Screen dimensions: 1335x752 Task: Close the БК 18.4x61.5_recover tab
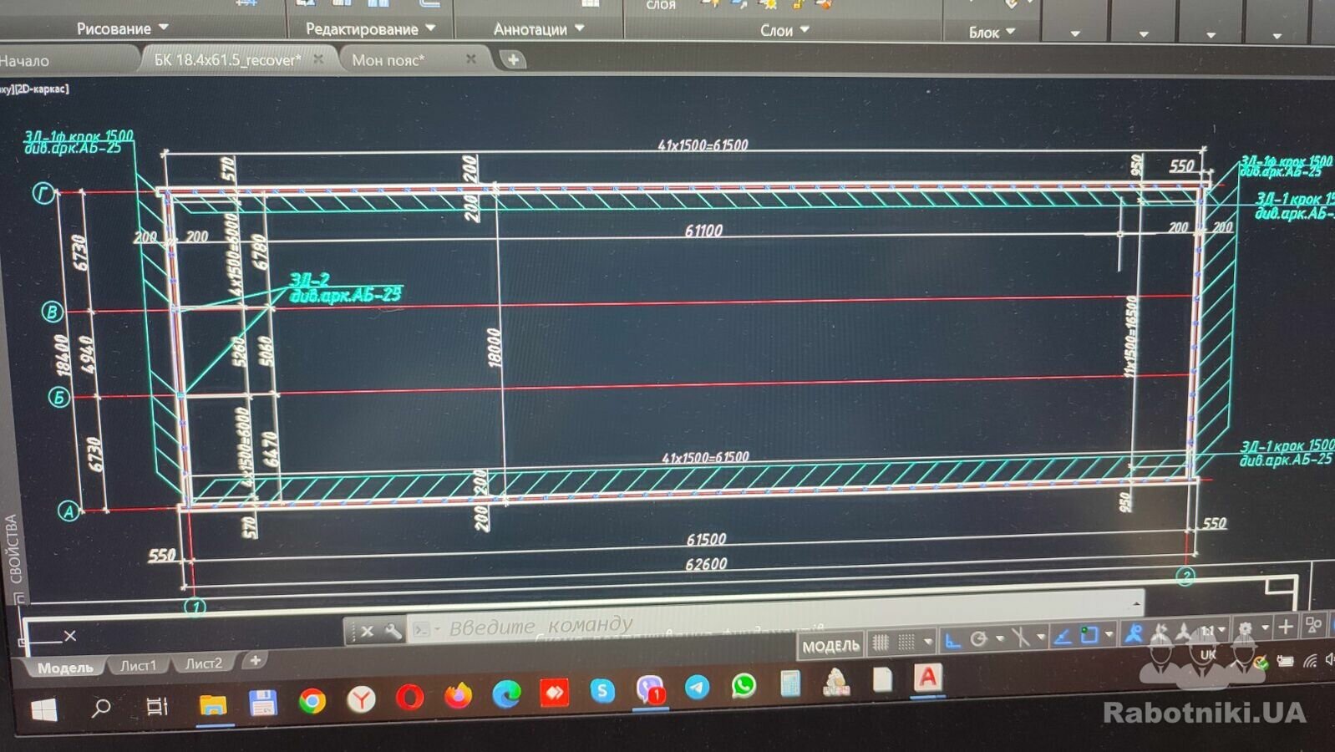click(318, 59)
